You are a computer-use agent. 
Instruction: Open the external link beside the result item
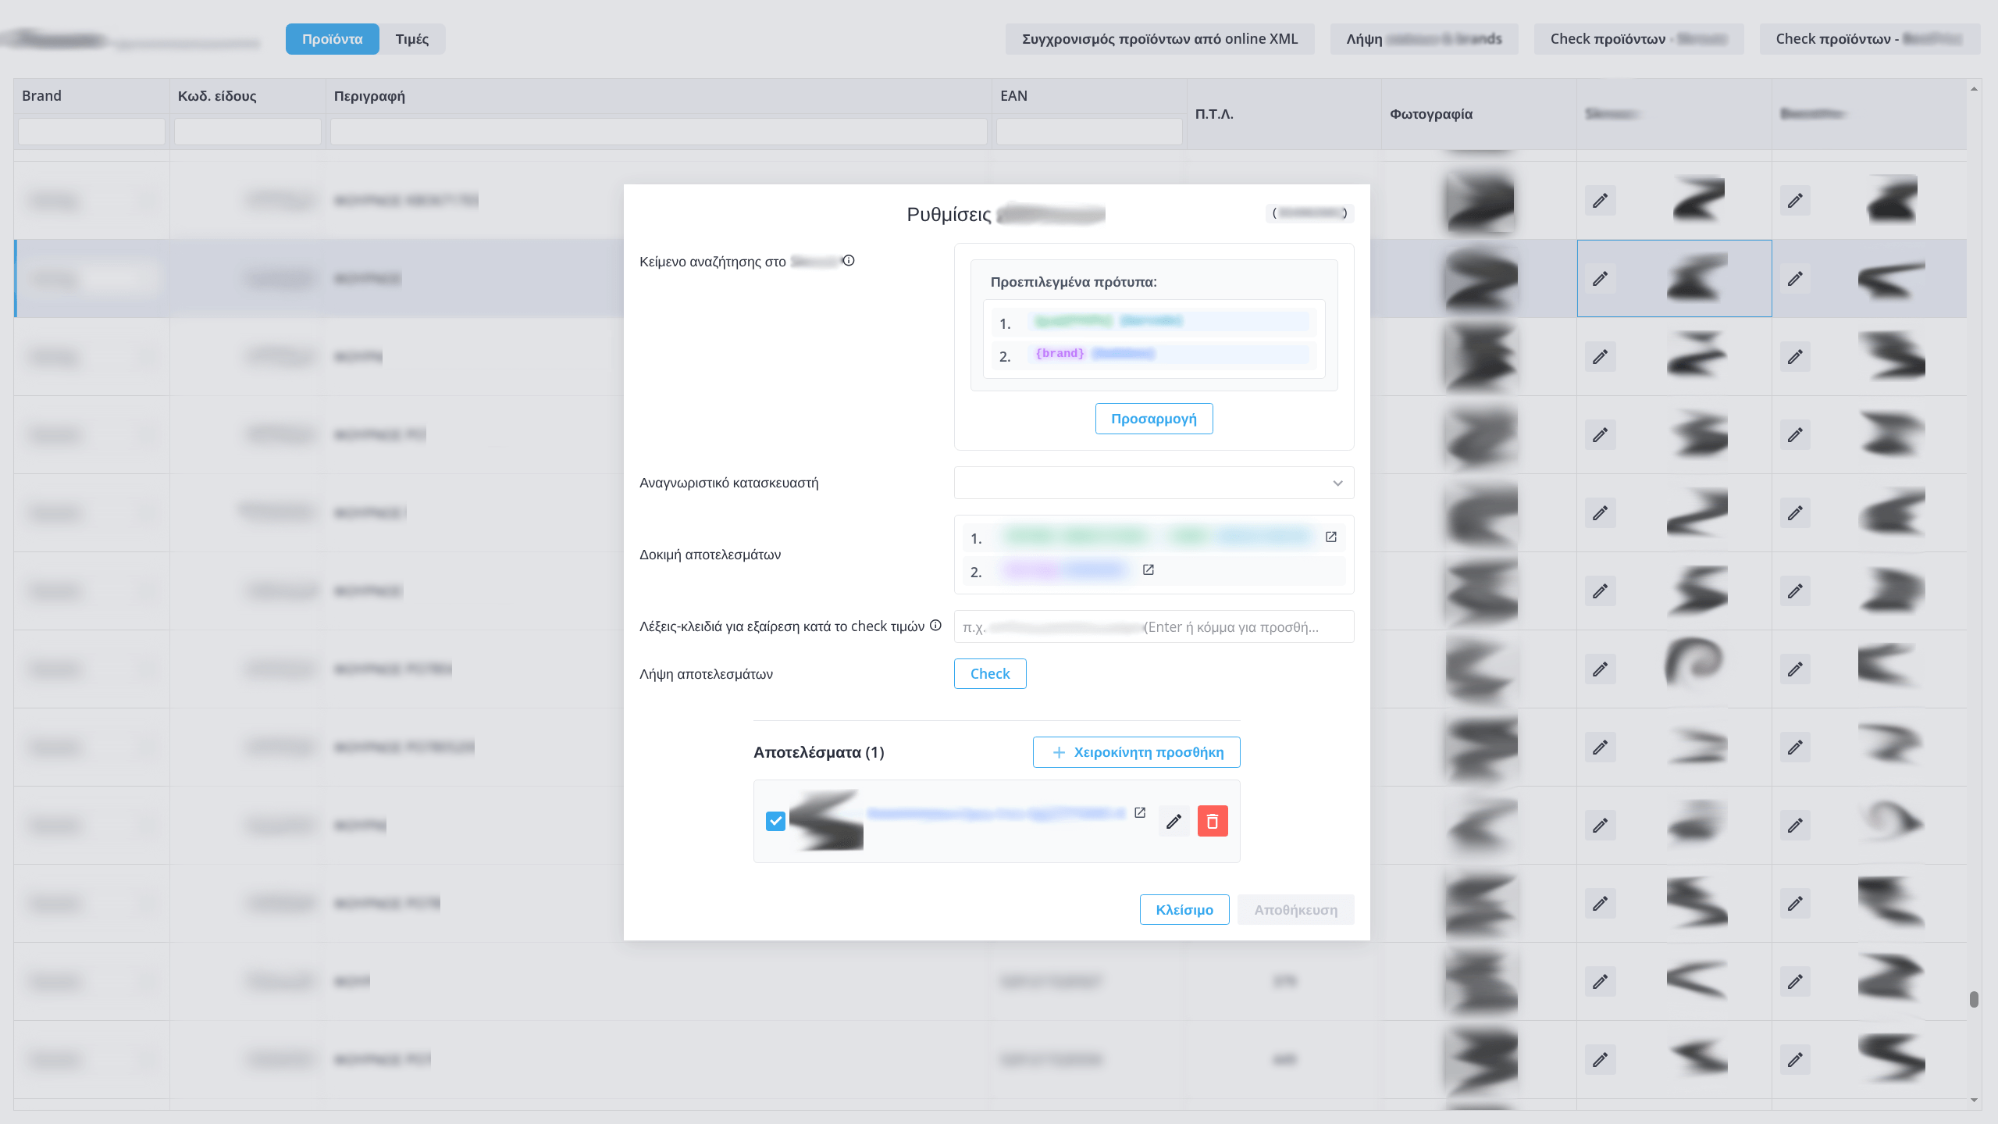[1139, 812]
